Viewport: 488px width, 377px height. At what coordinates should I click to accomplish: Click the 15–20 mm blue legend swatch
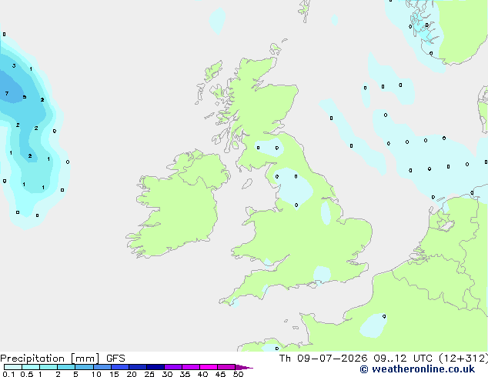pos(119,367)
